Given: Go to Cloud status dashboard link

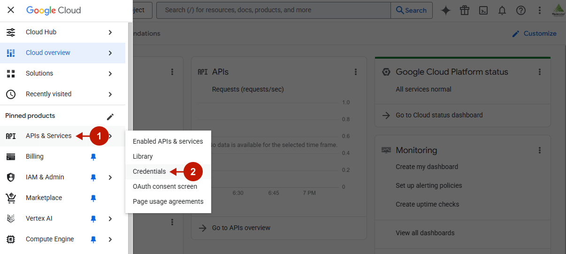Looking at the screenshot, I should tap(439, 115).
